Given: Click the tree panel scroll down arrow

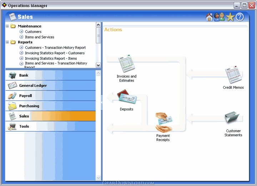Looking at the screenshot, I should click(x=99, y=65).
